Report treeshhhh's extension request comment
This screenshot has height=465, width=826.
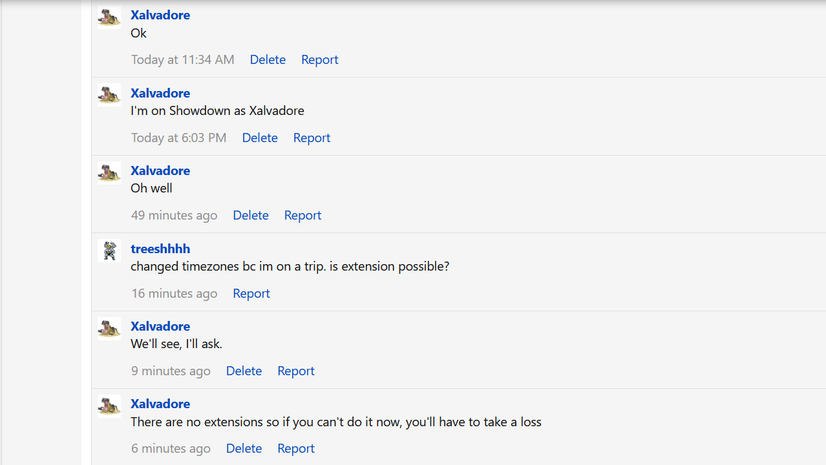tap(251, 293)
